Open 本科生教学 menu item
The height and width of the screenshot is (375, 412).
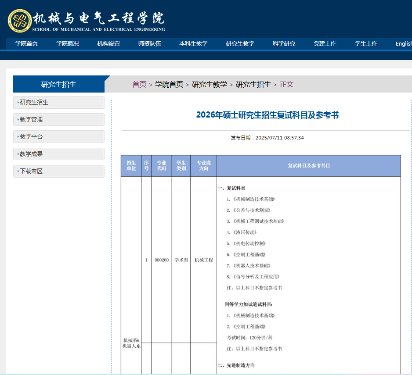pyautogui.click(x=193, y=43)
